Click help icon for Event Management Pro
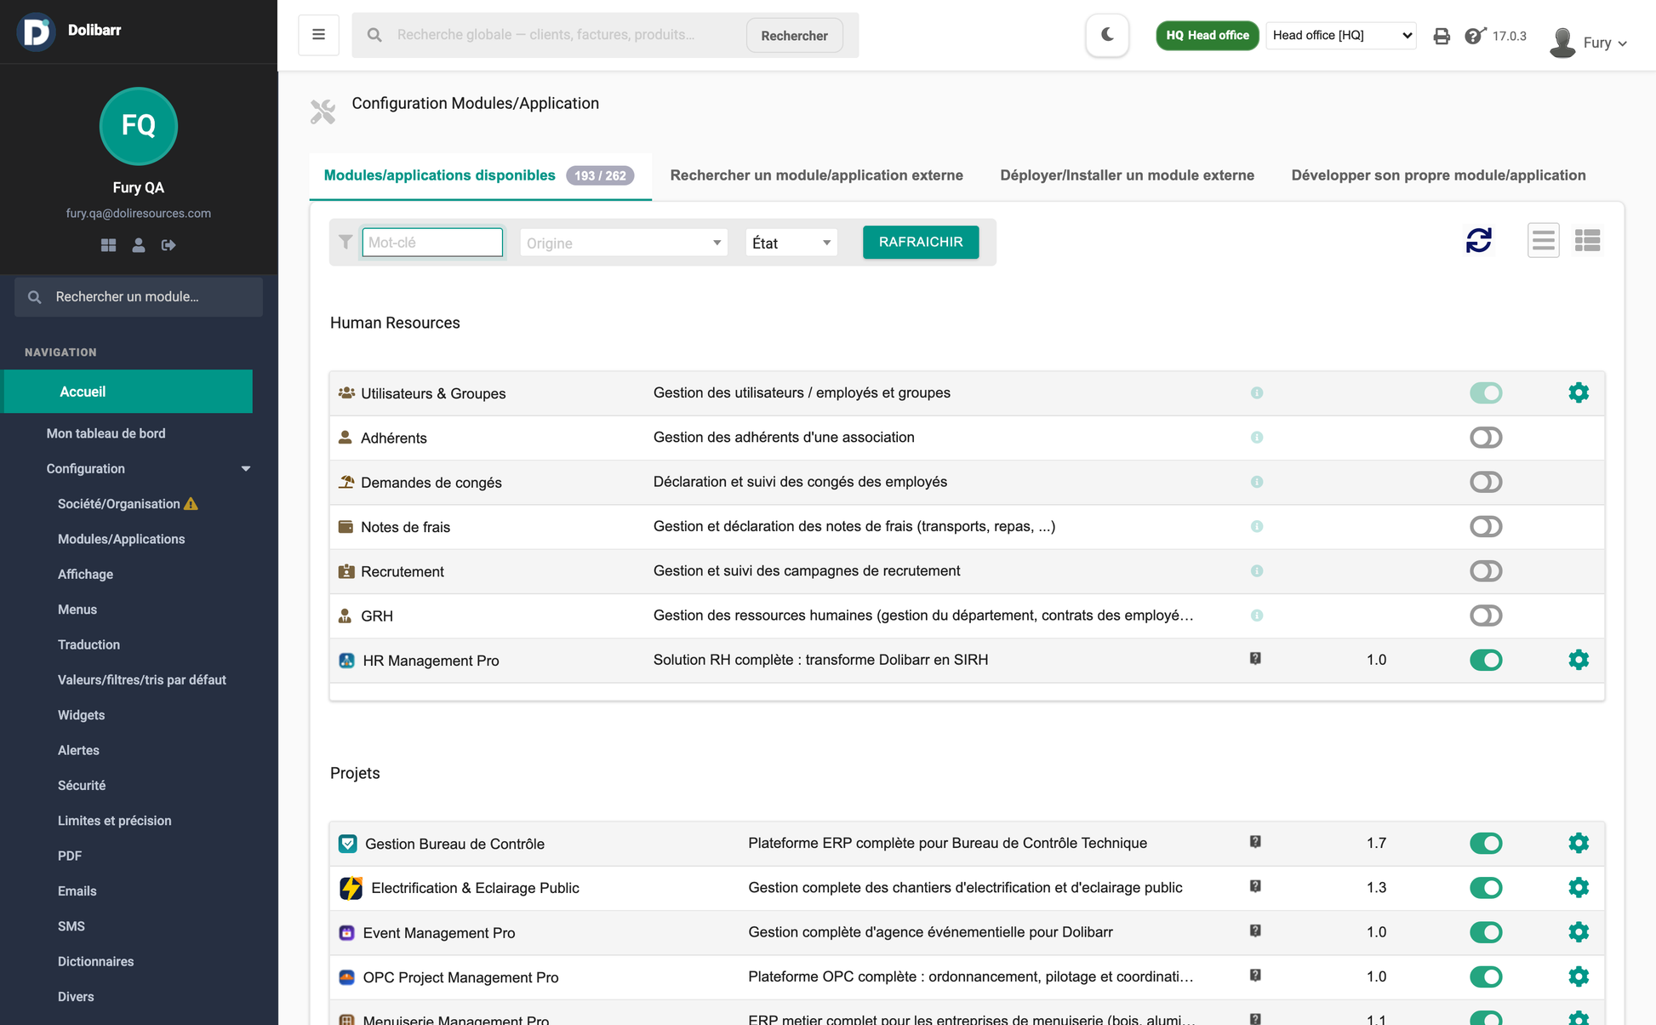The width and height of the screenshot is (1656, 1025). coord(1255,931)
